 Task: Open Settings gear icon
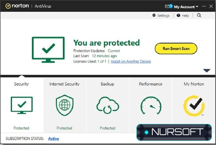point(154,15)
